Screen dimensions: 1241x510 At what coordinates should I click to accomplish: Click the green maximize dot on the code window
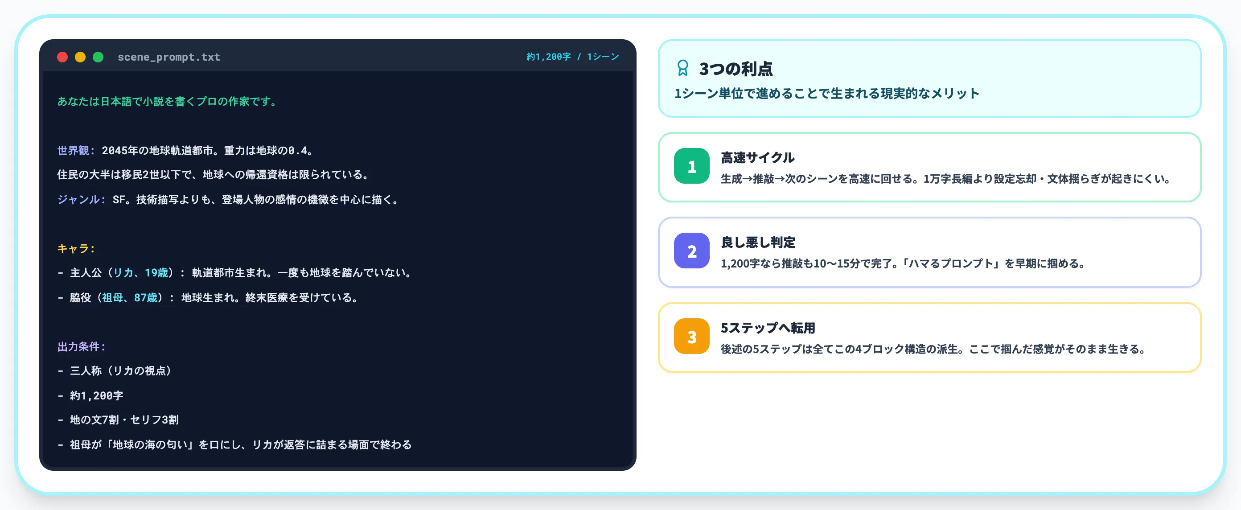point(98,58)
